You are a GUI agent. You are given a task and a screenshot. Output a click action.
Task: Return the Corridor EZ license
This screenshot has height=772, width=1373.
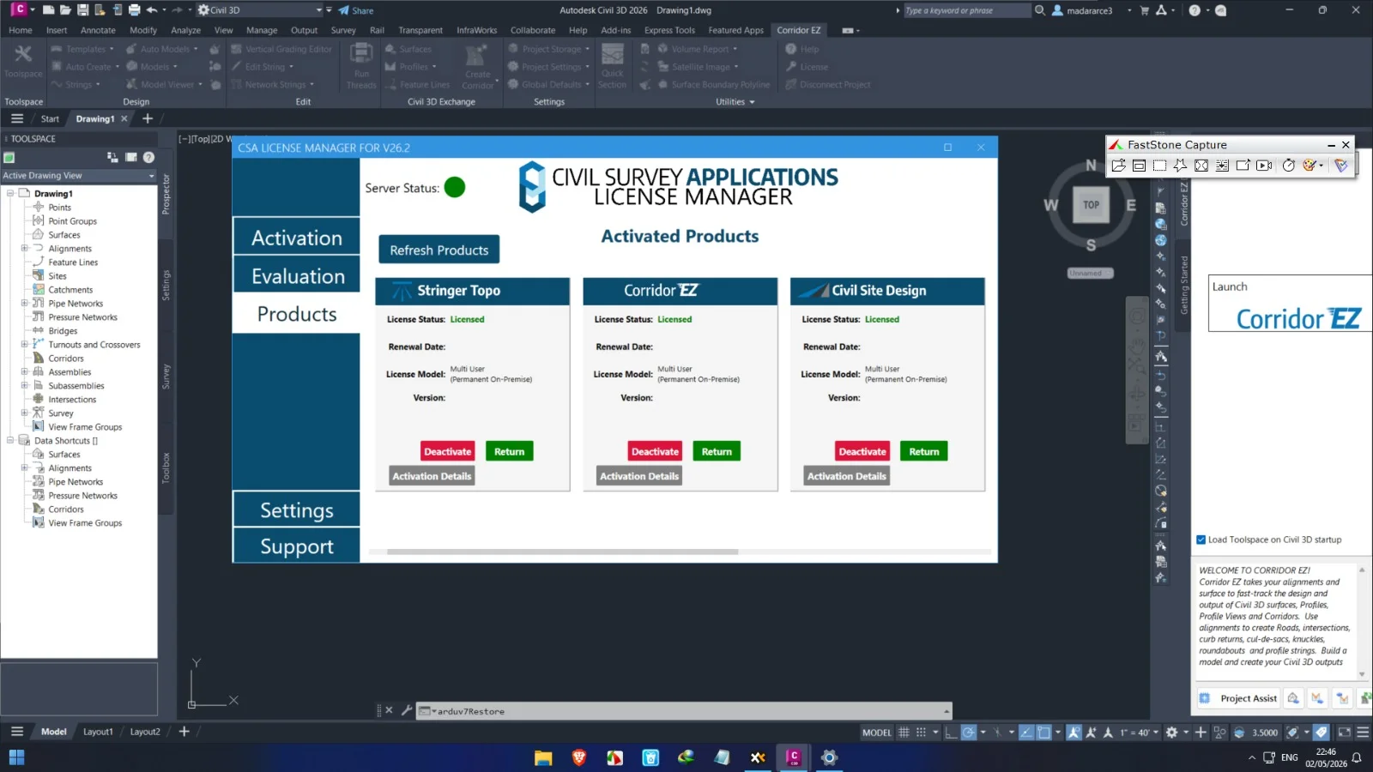point(717,451)
